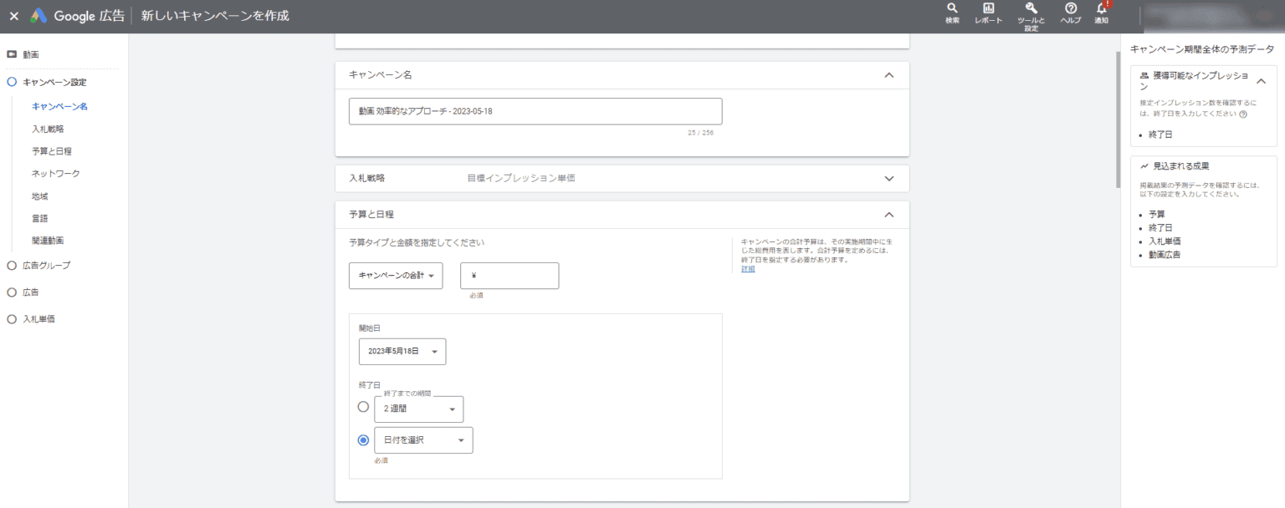Select the 終了までの期間 radio button

click(x=363, y=407)
